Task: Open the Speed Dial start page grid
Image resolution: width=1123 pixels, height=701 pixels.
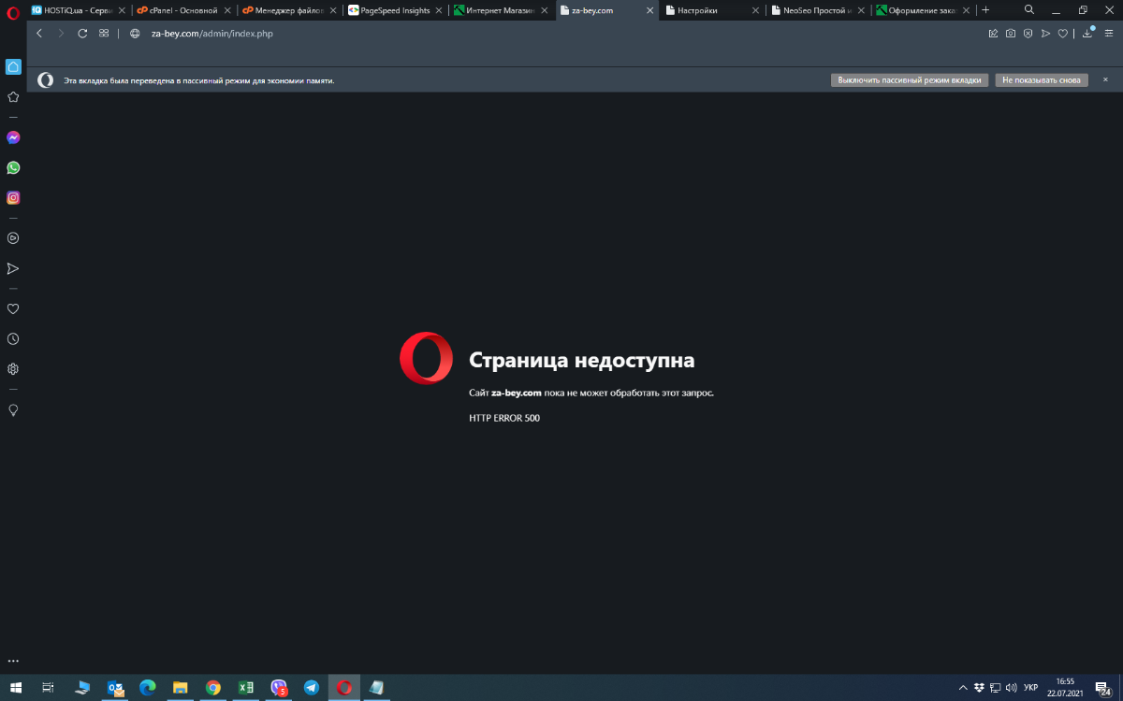Action: coord(104,33)
